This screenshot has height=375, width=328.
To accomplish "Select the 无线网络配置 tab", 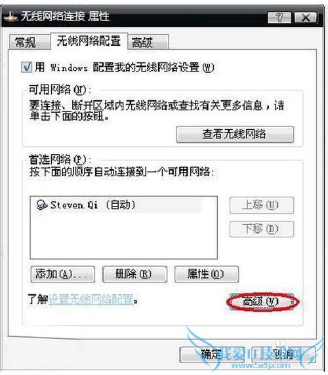I will 89,41.
